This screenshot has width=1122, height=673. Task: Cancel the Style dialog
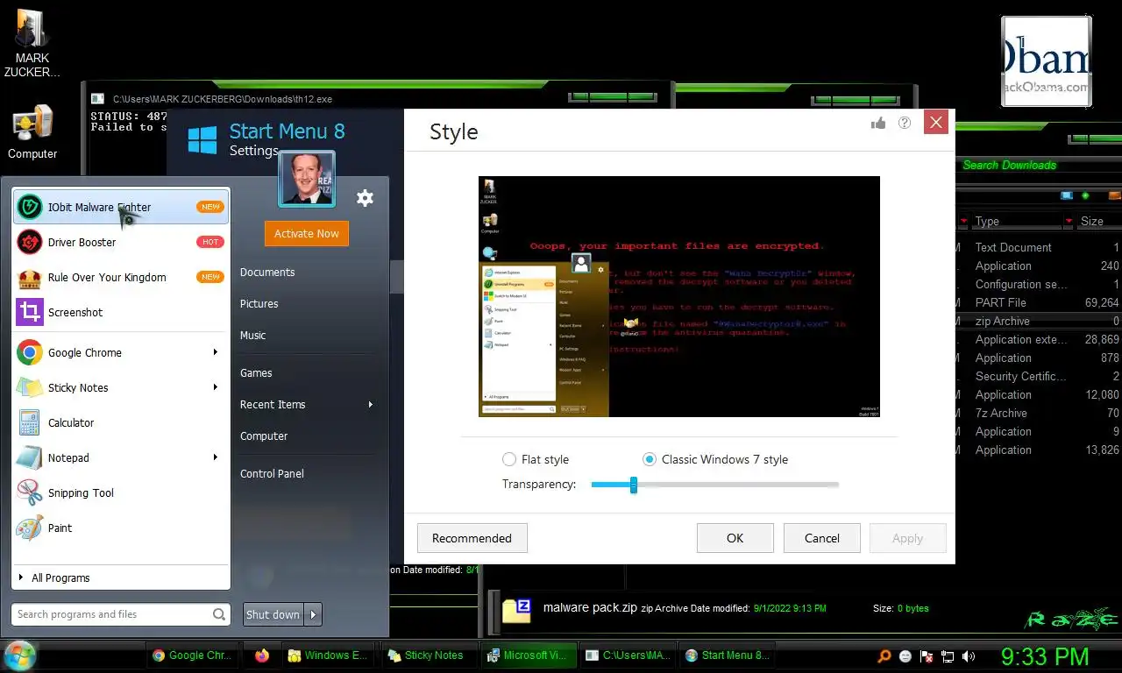(821, 538)
